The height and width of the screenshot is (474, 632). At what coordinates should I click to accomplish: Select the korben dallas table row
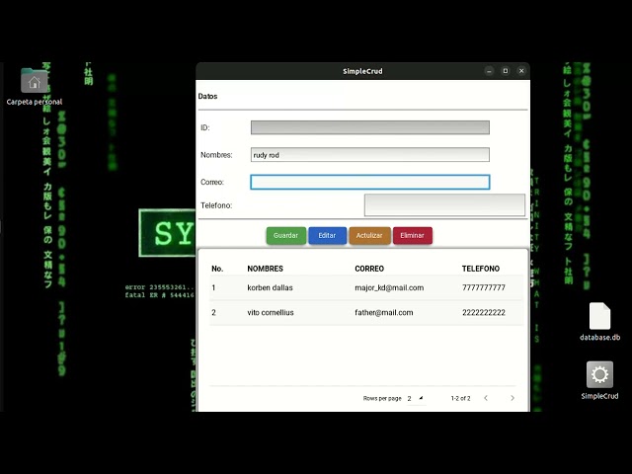click(x=366, y=287)
